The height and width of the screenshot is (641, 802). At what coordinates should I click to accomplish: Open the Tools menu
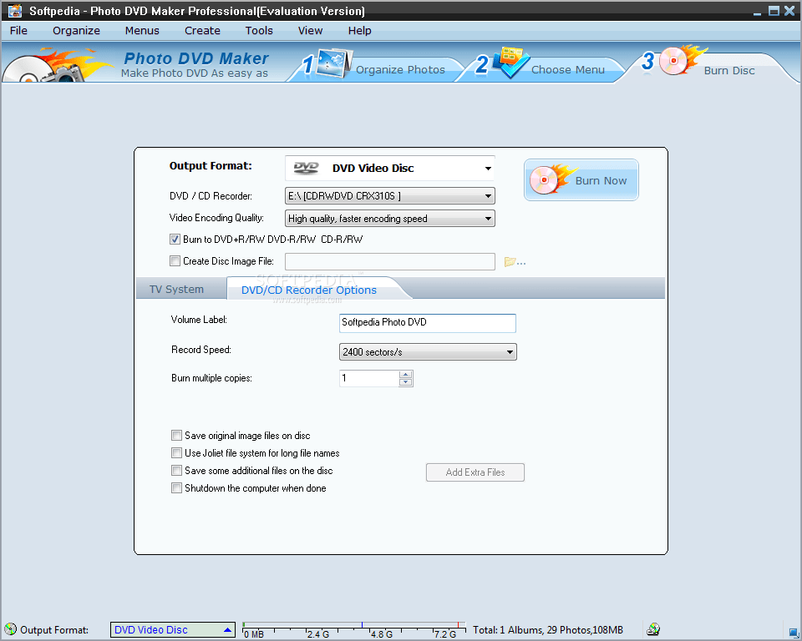pyautogui.click(x=259, y=31)
